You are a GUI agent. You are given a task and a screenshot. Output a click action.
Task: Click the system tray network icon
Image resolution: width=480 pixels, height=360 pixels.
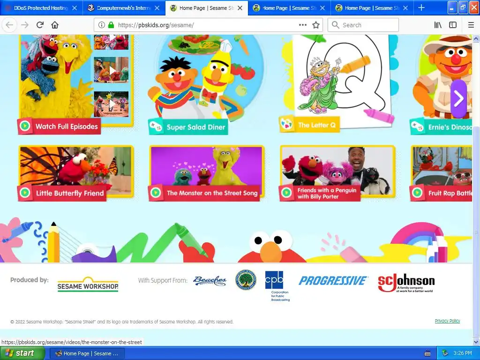point(445,353)
